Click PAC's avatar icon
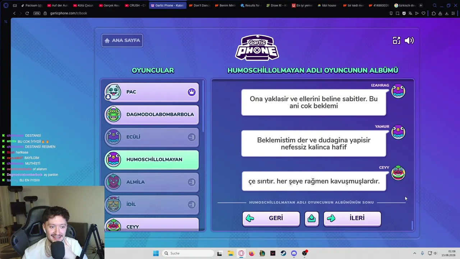 [114, 92]
